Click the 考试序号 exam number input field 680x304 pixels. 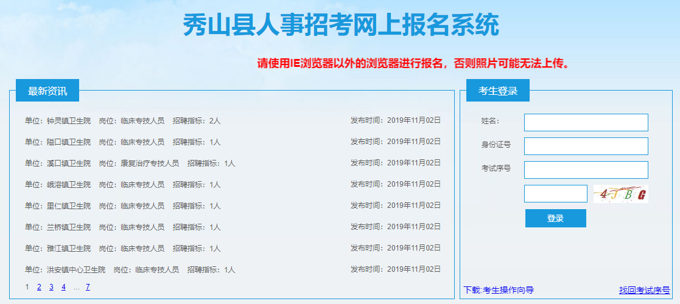(x=586, y=170)
